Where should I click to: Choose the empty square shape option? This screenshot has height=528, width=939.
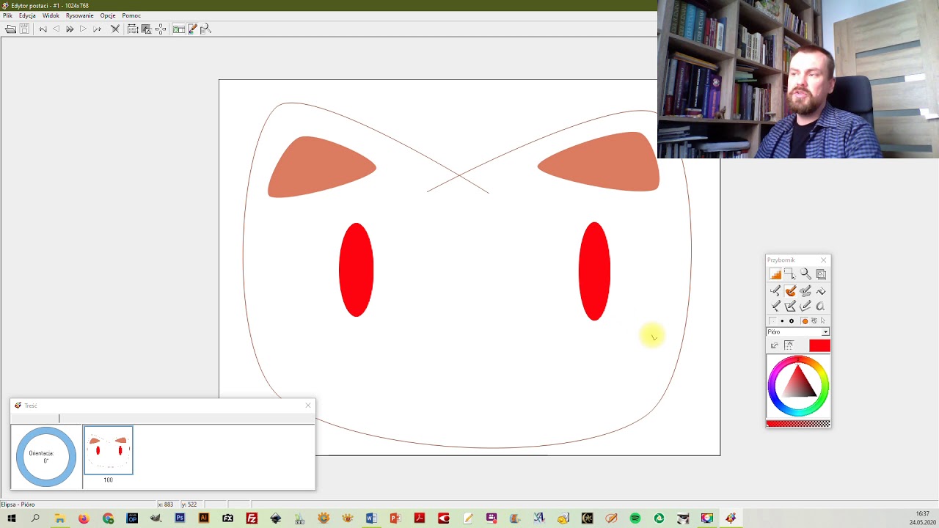coord(772,321)
